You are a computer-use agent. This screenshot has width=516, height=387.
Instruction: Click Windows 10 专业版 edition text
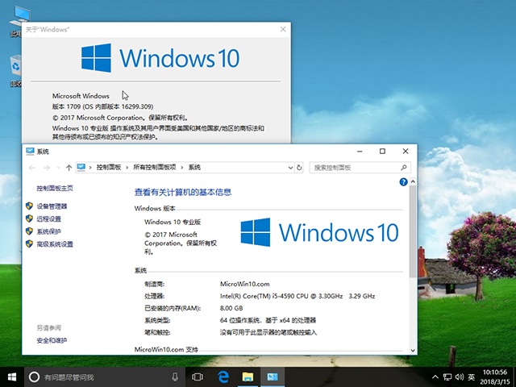tap(173, 223)
